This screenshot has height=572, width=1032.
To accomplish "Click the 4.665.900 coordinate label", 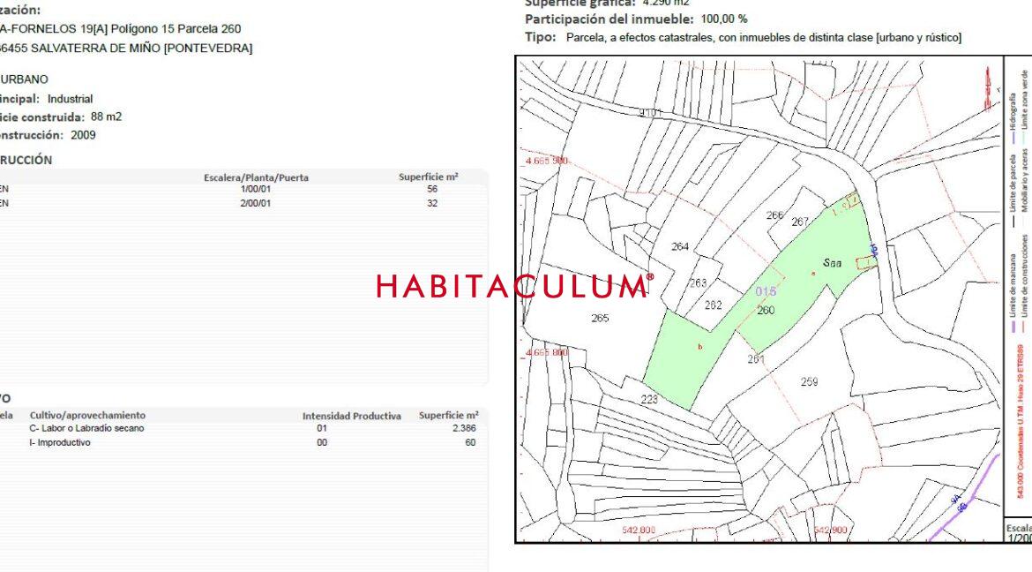I will coord(546,162).
